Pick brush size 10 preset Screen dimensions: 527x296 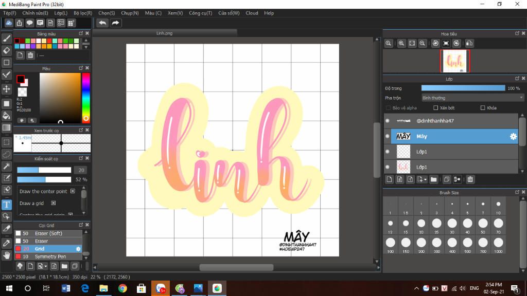point(498,207)
